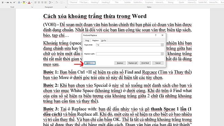Open the Go To tab
The height and width of the screenshot is (126, 224).
pos(104,40)
